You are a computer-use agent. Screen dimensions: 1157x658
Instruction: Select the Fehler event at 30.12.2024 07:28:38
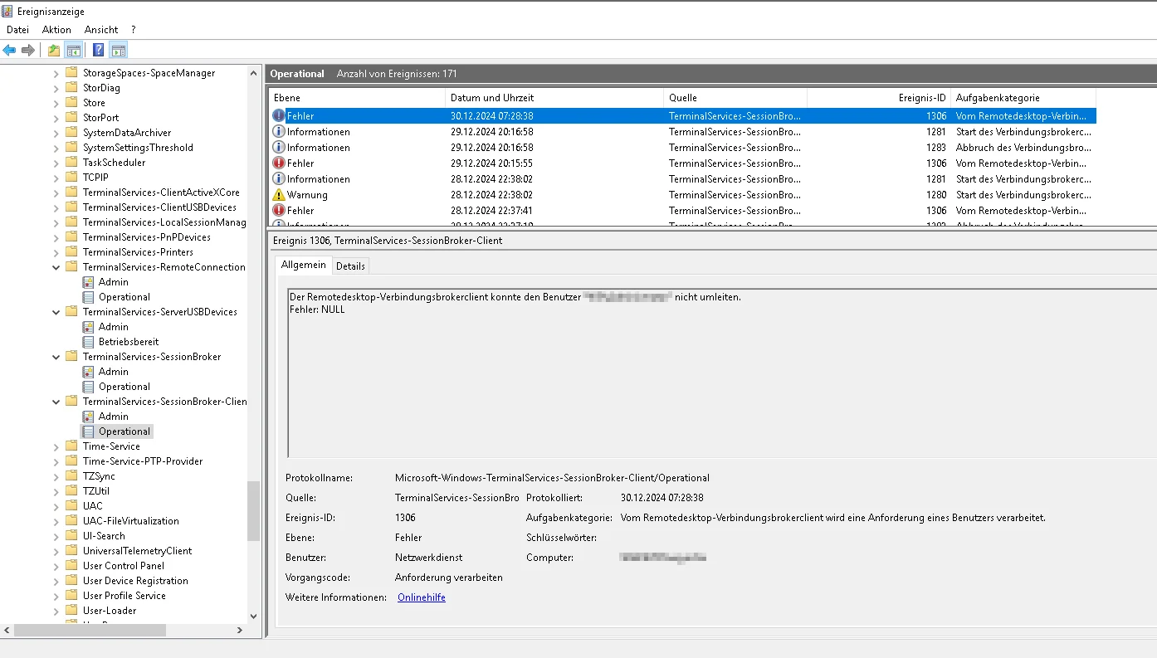[682, 116]
